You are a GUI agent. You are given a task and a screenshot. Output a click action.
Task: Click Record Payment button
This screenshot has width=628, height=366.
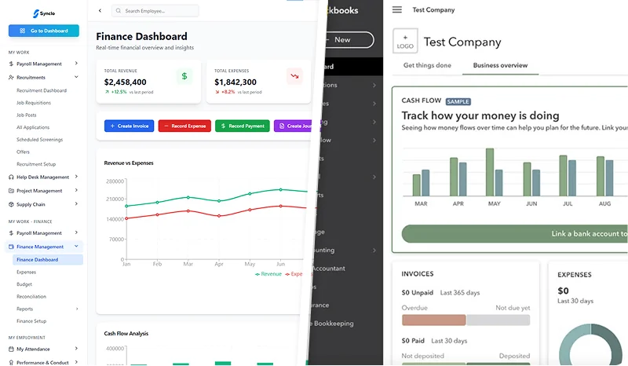(243, 126)
